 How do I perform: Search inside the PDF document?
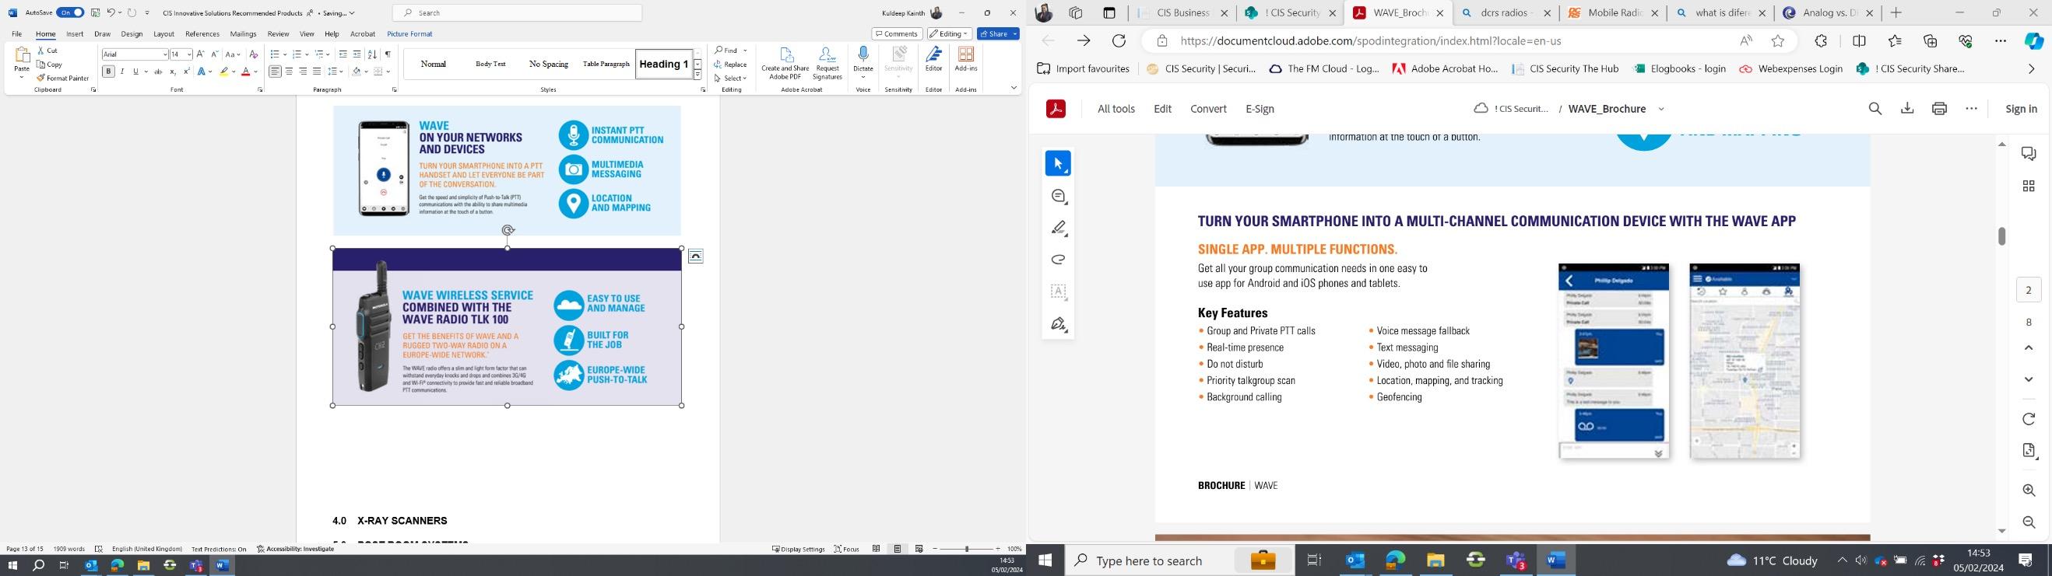pyautogui.click(x=1875, y=109)
